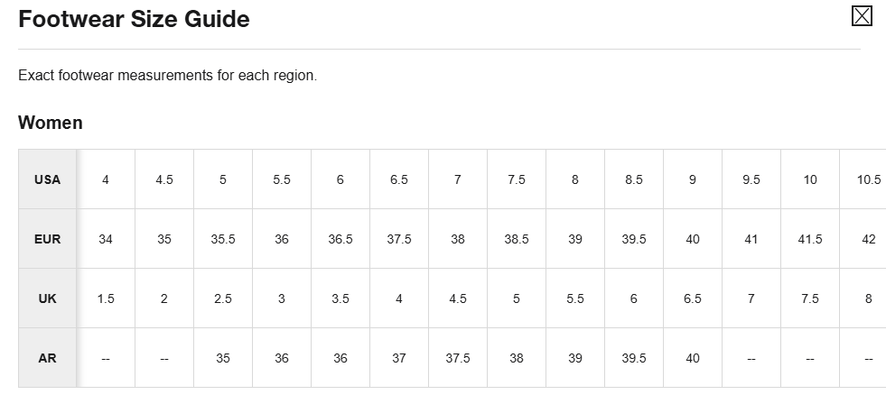Viewport: 886px width, 404px height.
Task: Click the EUR row header
Action: 48,239
